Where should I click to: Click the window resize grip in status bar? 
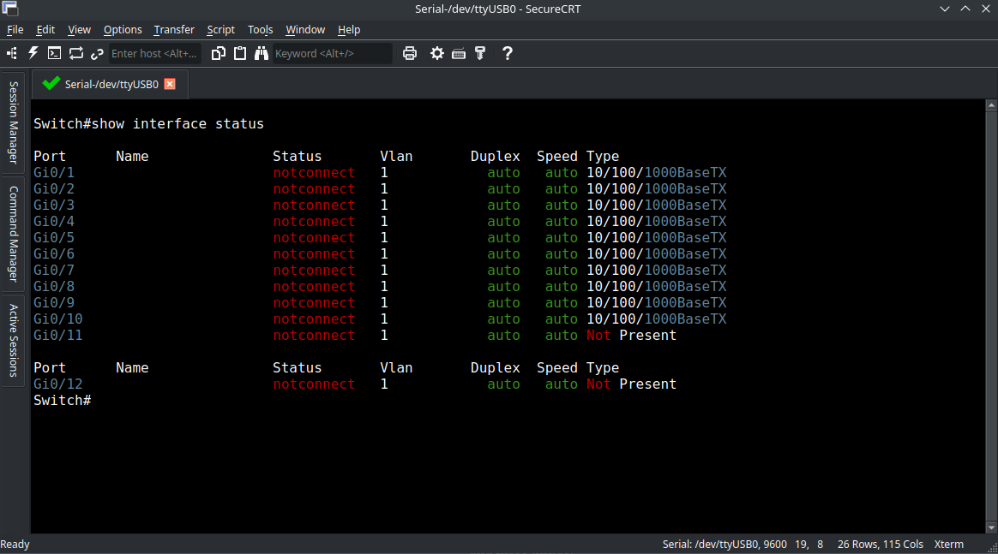point(992,548)
